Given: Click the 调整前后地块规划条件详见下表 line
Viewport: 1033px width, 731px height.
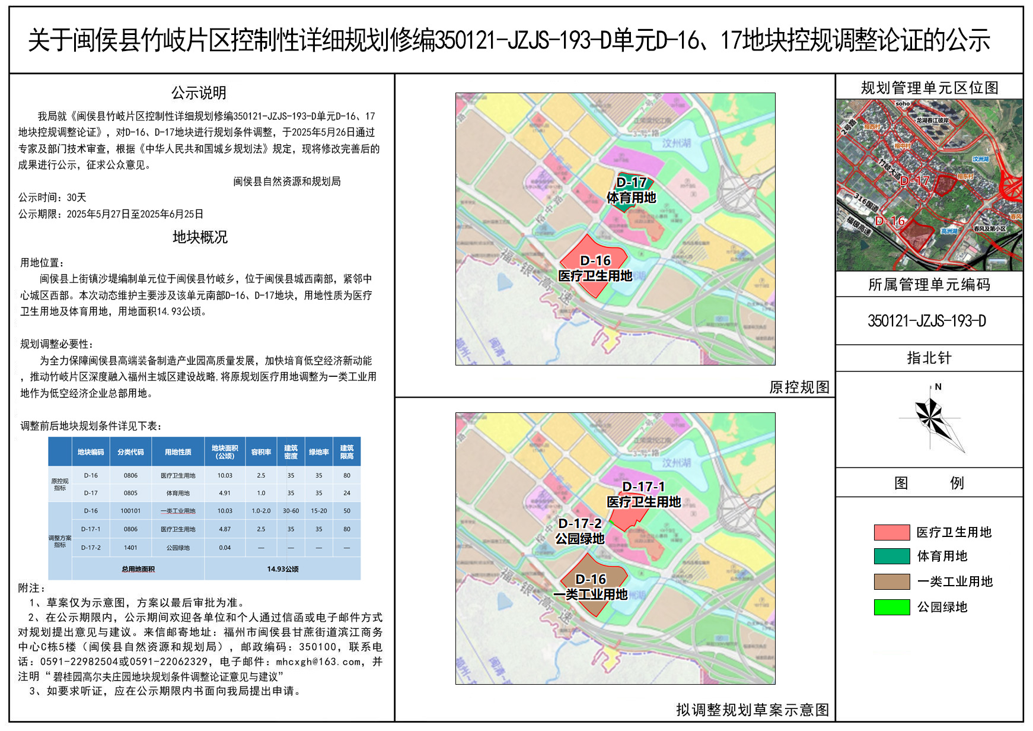Looking at the screenshot, I should click(91, 426).
